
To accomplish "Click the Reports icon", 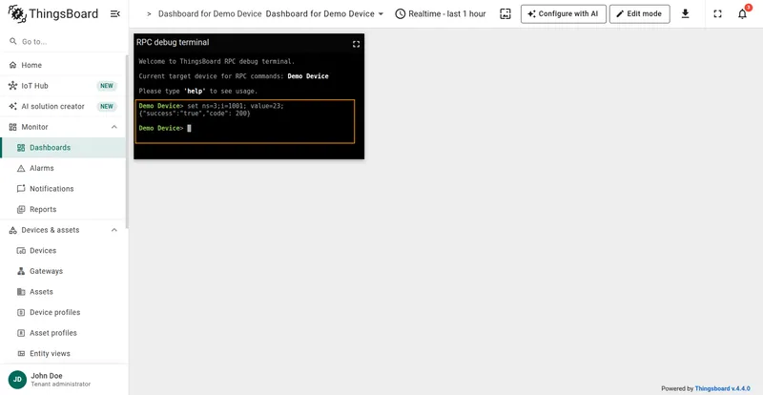I will coord(21,209).
